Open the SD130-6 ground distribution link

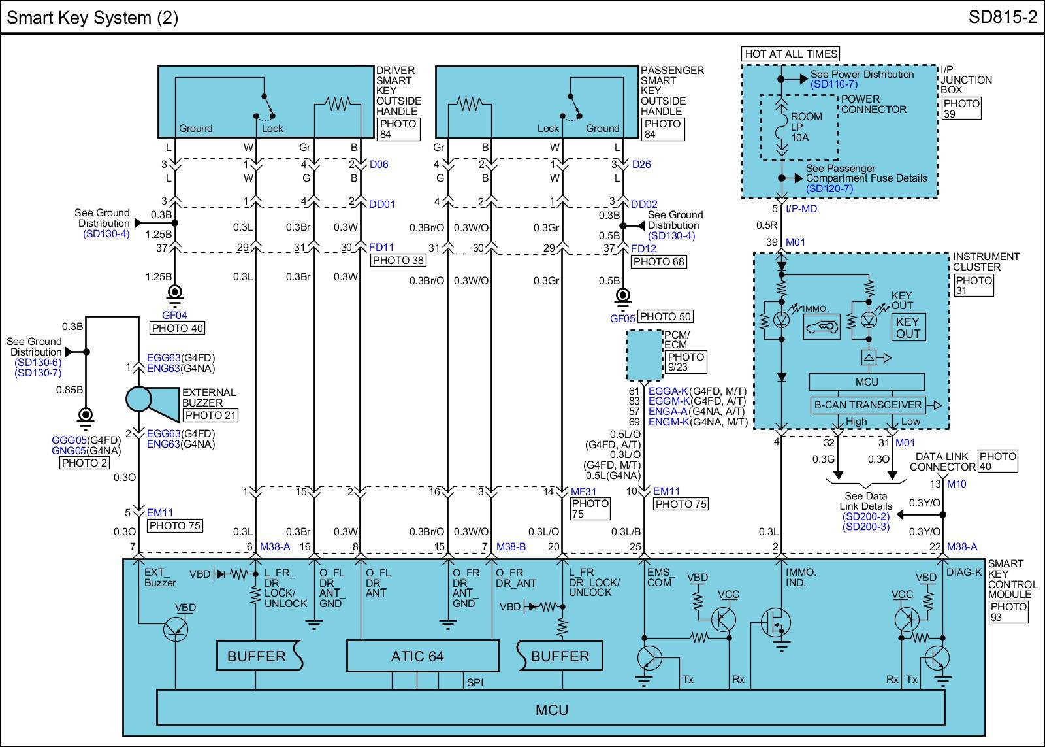pyautogui.click(x=37, y=362)
